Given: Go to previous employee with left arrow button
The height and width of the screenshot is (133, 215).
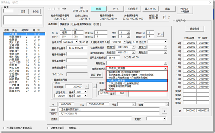Looking at the screenshot, I should [50, 9].
